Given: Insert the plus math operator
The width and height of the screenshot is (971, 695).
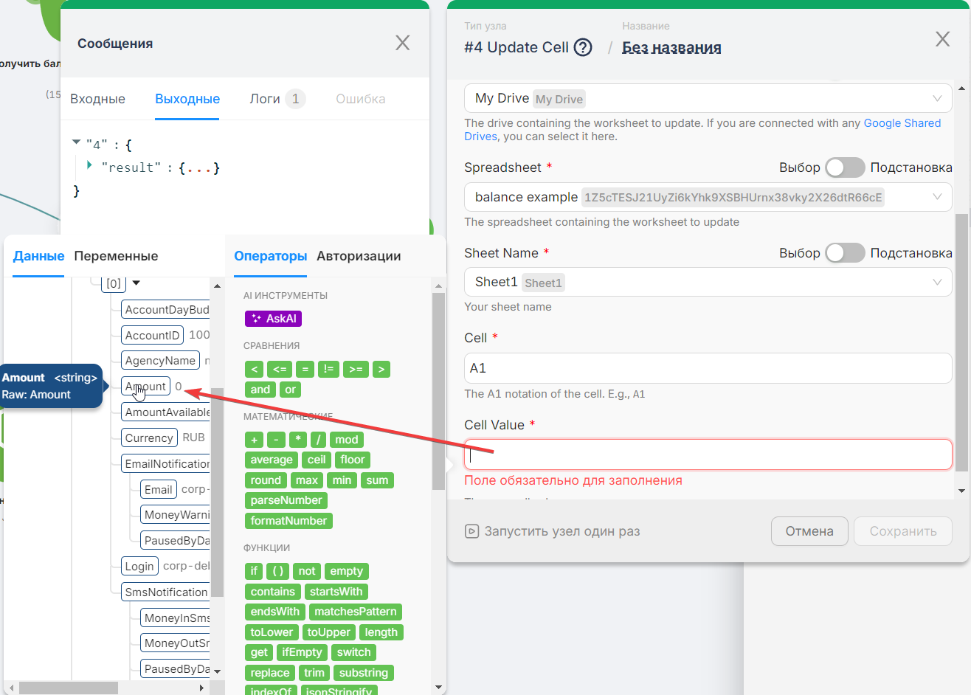Looking at the screenshot, I should 254,440.
